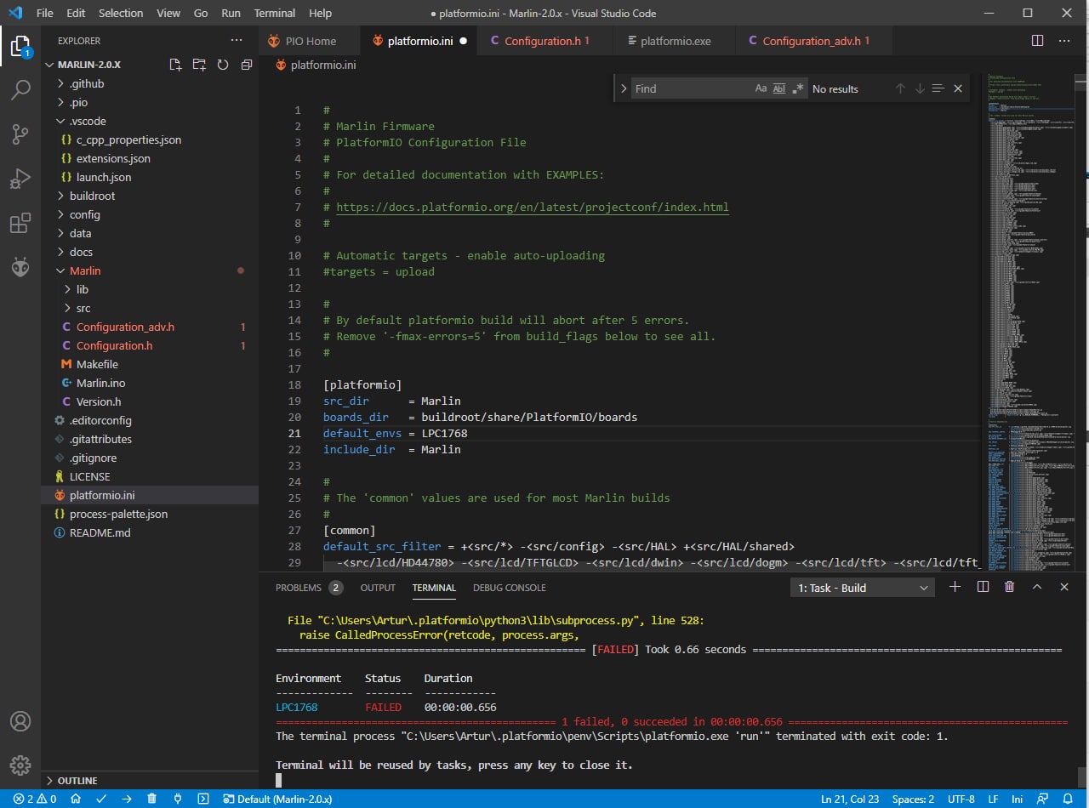Viewport: 1089px width, 808px height.
Task: Open the Search view in activity bar
Action: [x=20, y=89]
